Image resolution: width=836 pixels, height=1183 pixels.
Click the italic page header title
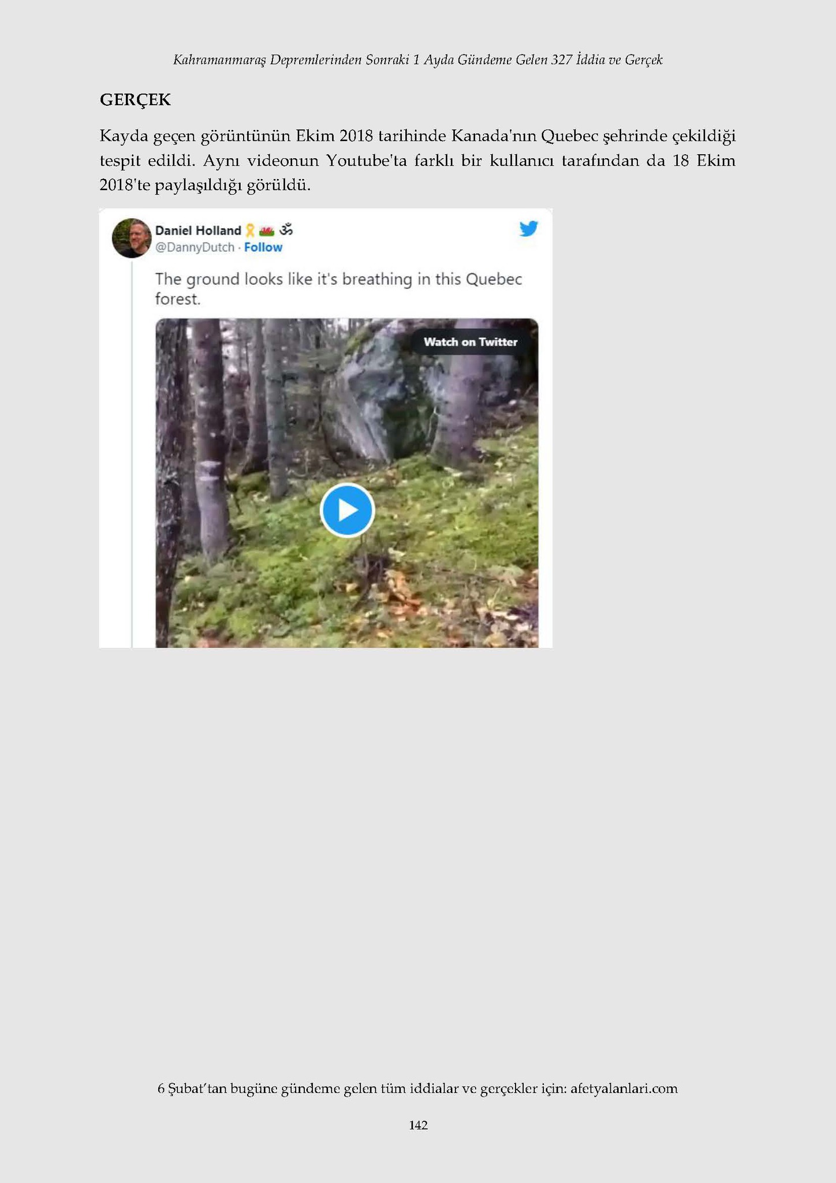[x=418, y=59]
